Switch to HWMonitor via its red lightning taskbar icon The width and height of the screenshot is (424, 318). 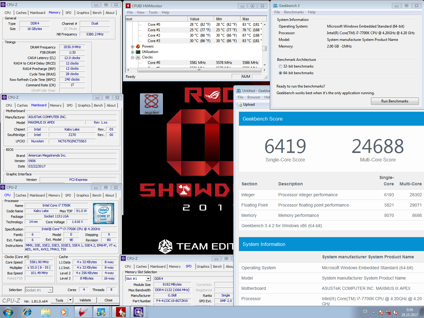pos(121,312)
